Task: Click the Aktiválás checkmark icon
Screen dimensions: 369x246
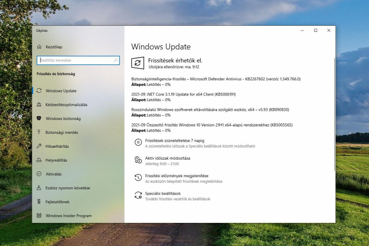Action: click(39, 174)
